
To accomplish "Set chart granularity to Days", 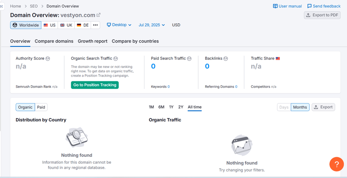I will click(284, 107).
